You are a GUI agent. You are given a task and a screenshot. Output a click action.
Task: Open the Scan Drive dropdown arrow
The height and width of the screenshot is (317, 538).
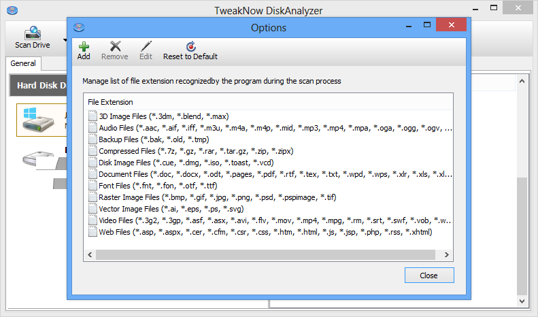(x=65, y=40)
